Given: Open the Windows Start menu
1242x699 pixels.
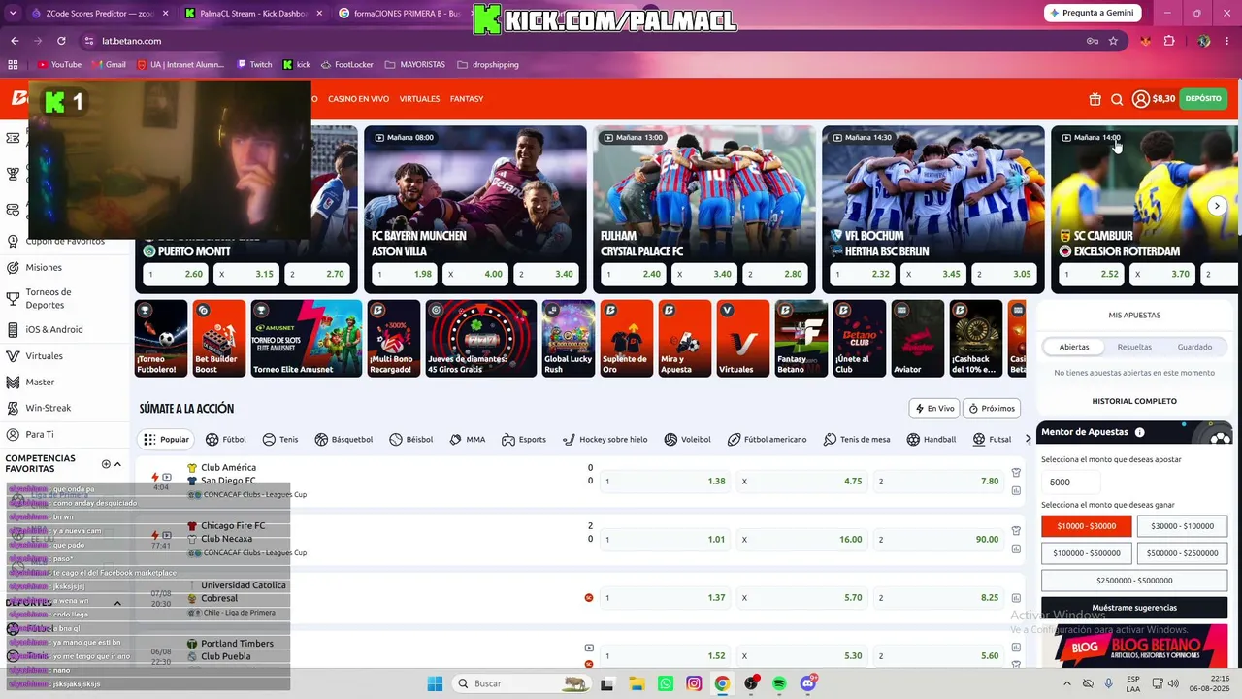Looking at the screenshot, I should click(x=435, y=683).
